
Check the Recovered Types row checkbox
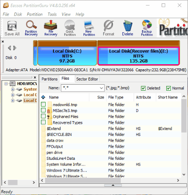coord(43,122)
